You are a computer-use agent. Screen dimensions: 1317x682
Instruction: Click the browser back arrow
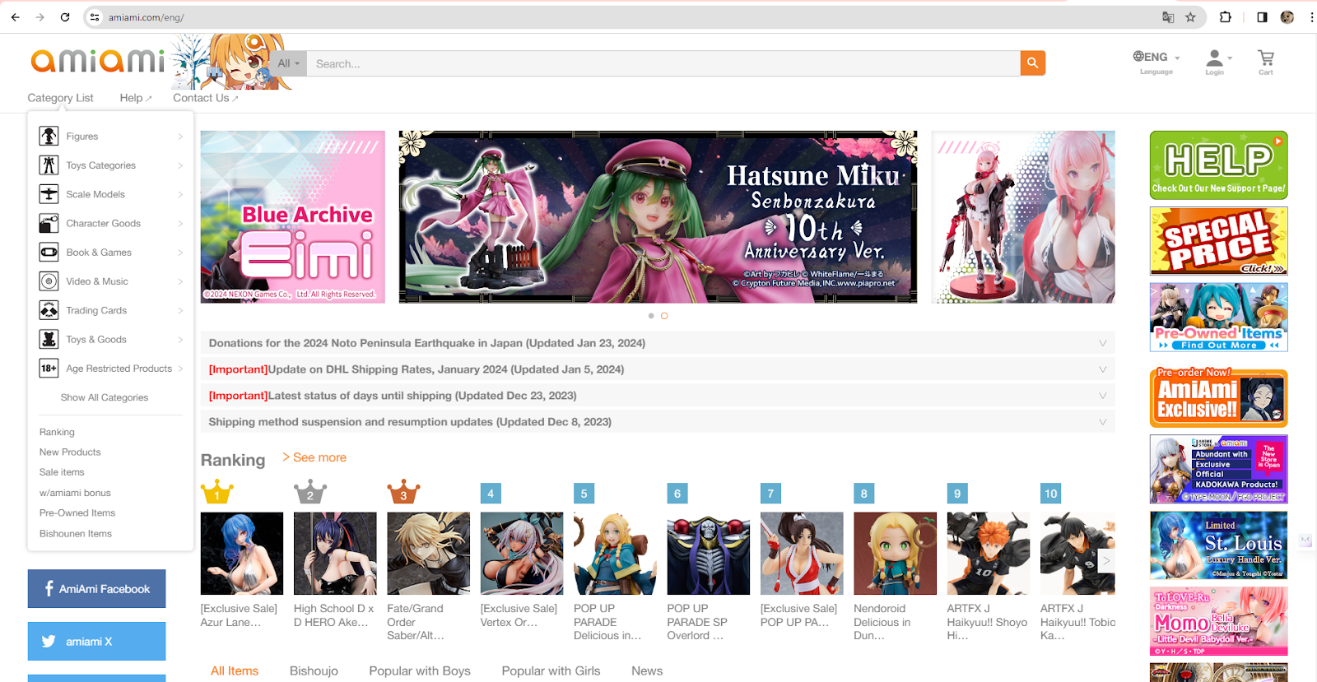[15, 16]
